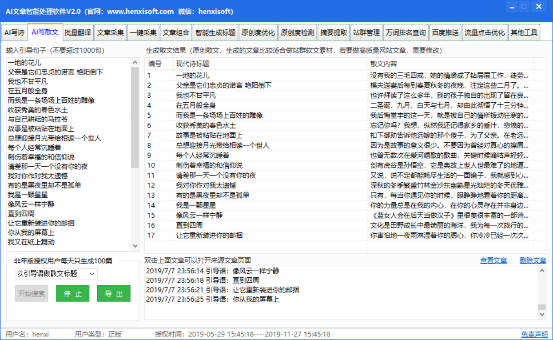The height and width of the screenshot is (340, 553).
Task: Click the log panel scroll-up arrow
Action: [x=542, y=272]
